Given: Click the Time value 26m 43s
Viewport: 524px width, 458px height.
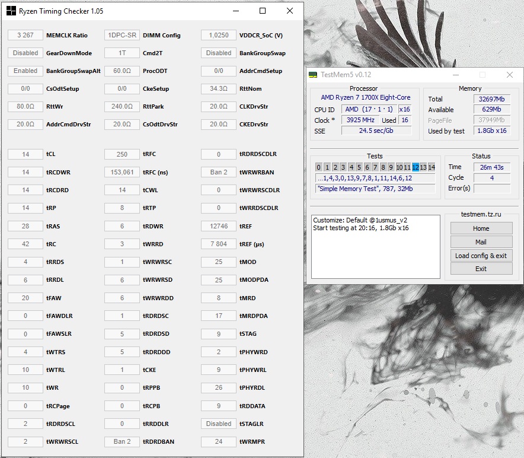Looking at the screenshot, I should 492,167.
